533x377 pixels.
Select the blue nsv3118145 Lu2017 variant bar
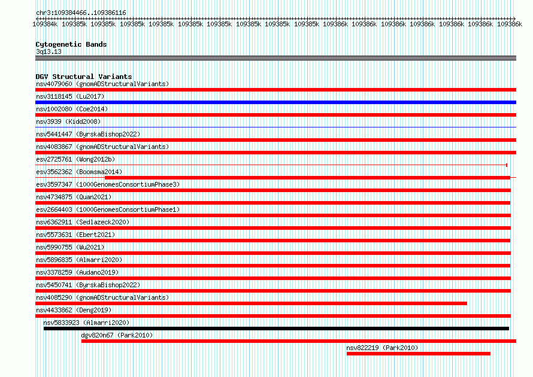click(275, 102)
